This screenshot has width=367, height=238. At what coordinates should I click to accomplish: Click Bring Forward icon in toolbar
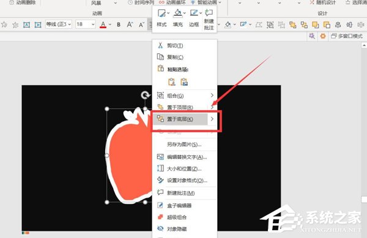315,24
